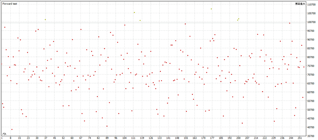Click the 35700 value on the Y-axis
The image size is (318, 140).
tap(312, 136)
